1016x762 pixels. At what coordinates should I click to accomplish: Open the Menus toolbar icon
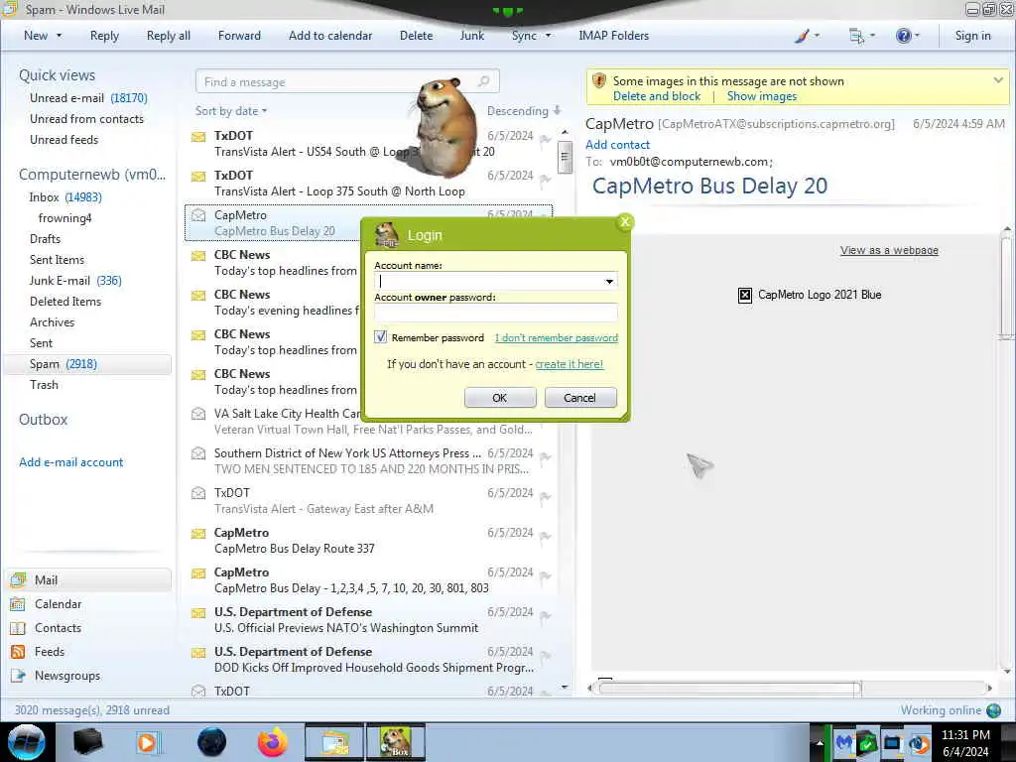click(x=856, y=36)
